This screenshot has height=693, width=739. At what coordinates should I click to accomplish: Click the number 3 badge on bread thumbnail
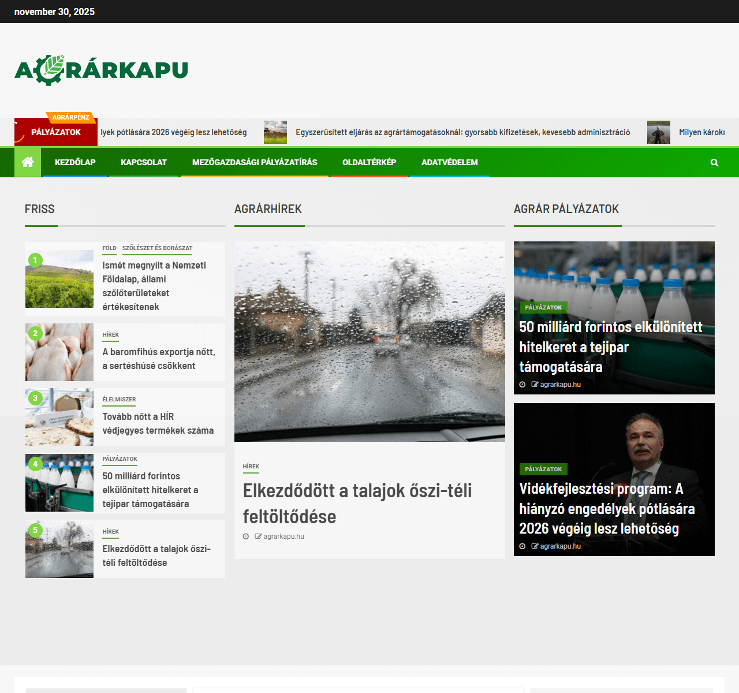coord(35,398)
